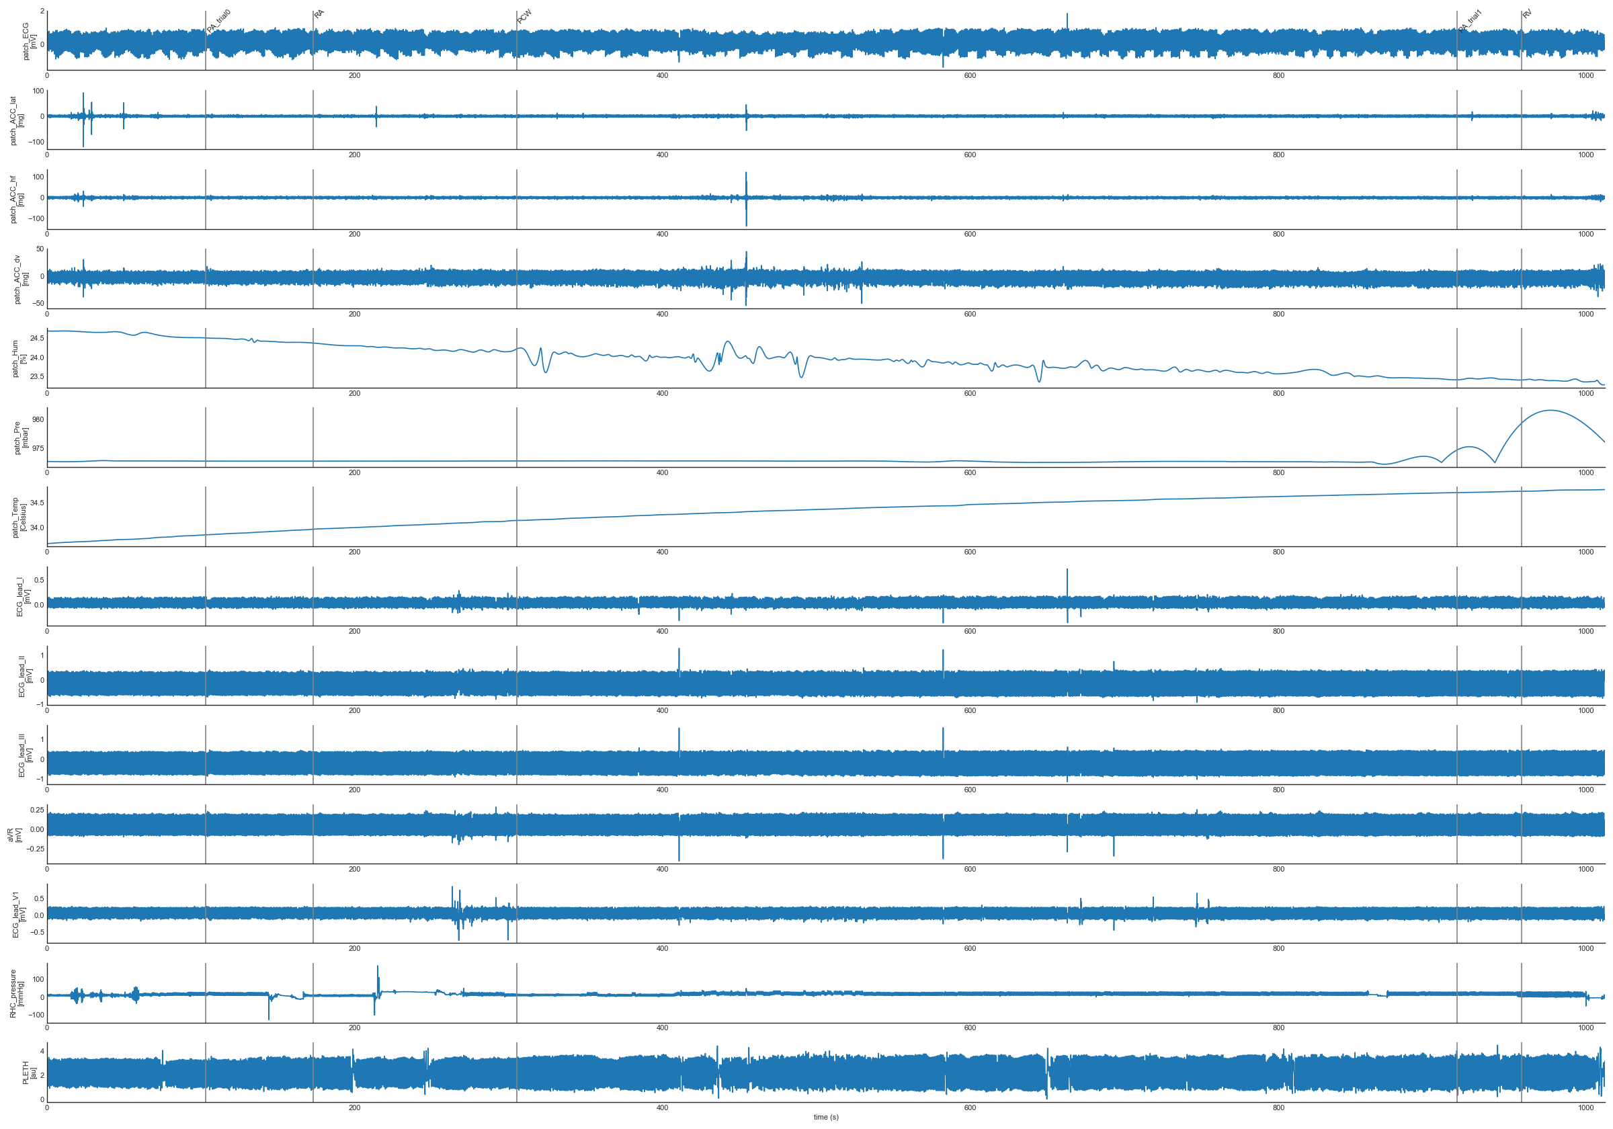The height and width of the screenshot is (1129, 1613).
Task: Click the PA_trial1 marker label
Action: (1470, 21)
